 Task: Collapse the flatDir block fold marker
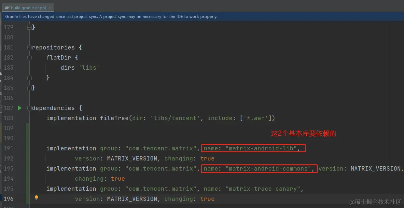tap(29, 58)
